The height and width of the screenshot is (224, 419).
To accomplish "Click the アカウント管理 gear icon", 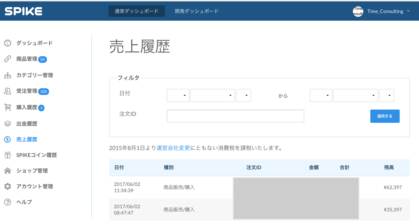I will coord(7,186).
